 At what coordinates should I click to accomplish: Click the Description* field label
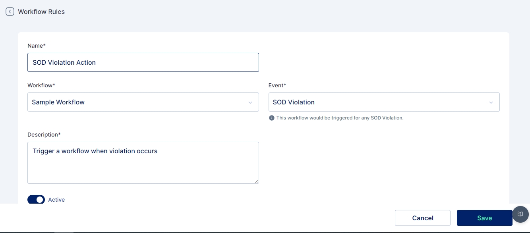[x=44, y=135]
